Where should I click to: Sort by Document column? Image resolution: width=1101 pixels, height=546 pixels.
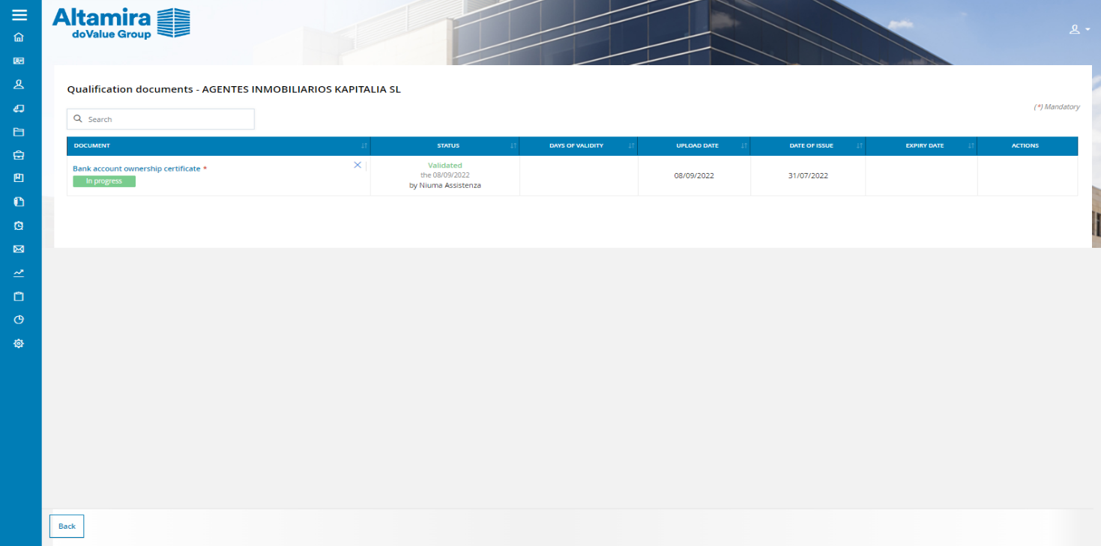218,146
